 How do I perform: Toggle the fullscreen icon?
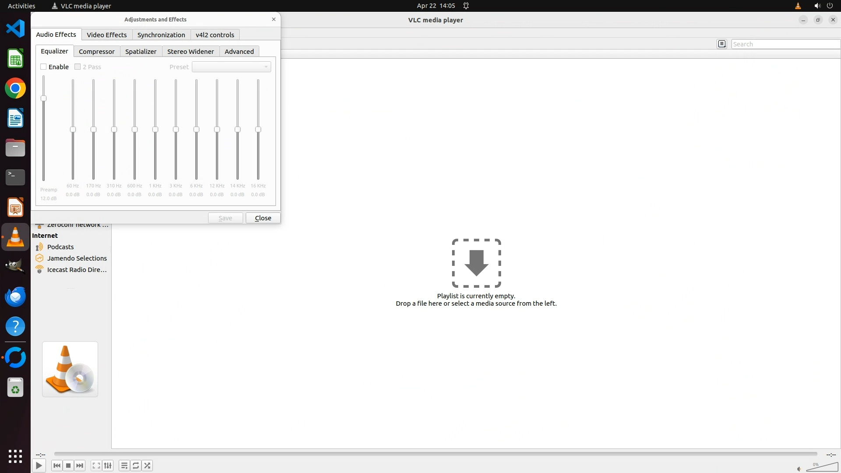(96, 466)
